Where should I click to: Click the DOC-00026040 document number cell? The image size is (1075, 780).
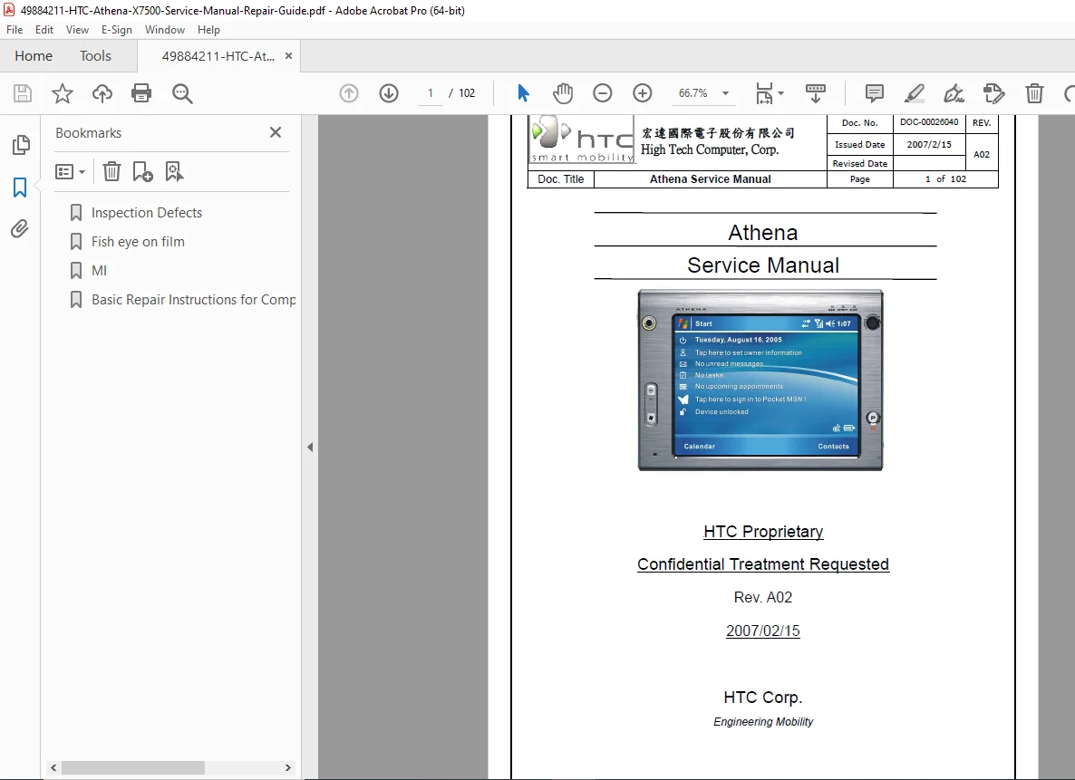tap(929, 122)
